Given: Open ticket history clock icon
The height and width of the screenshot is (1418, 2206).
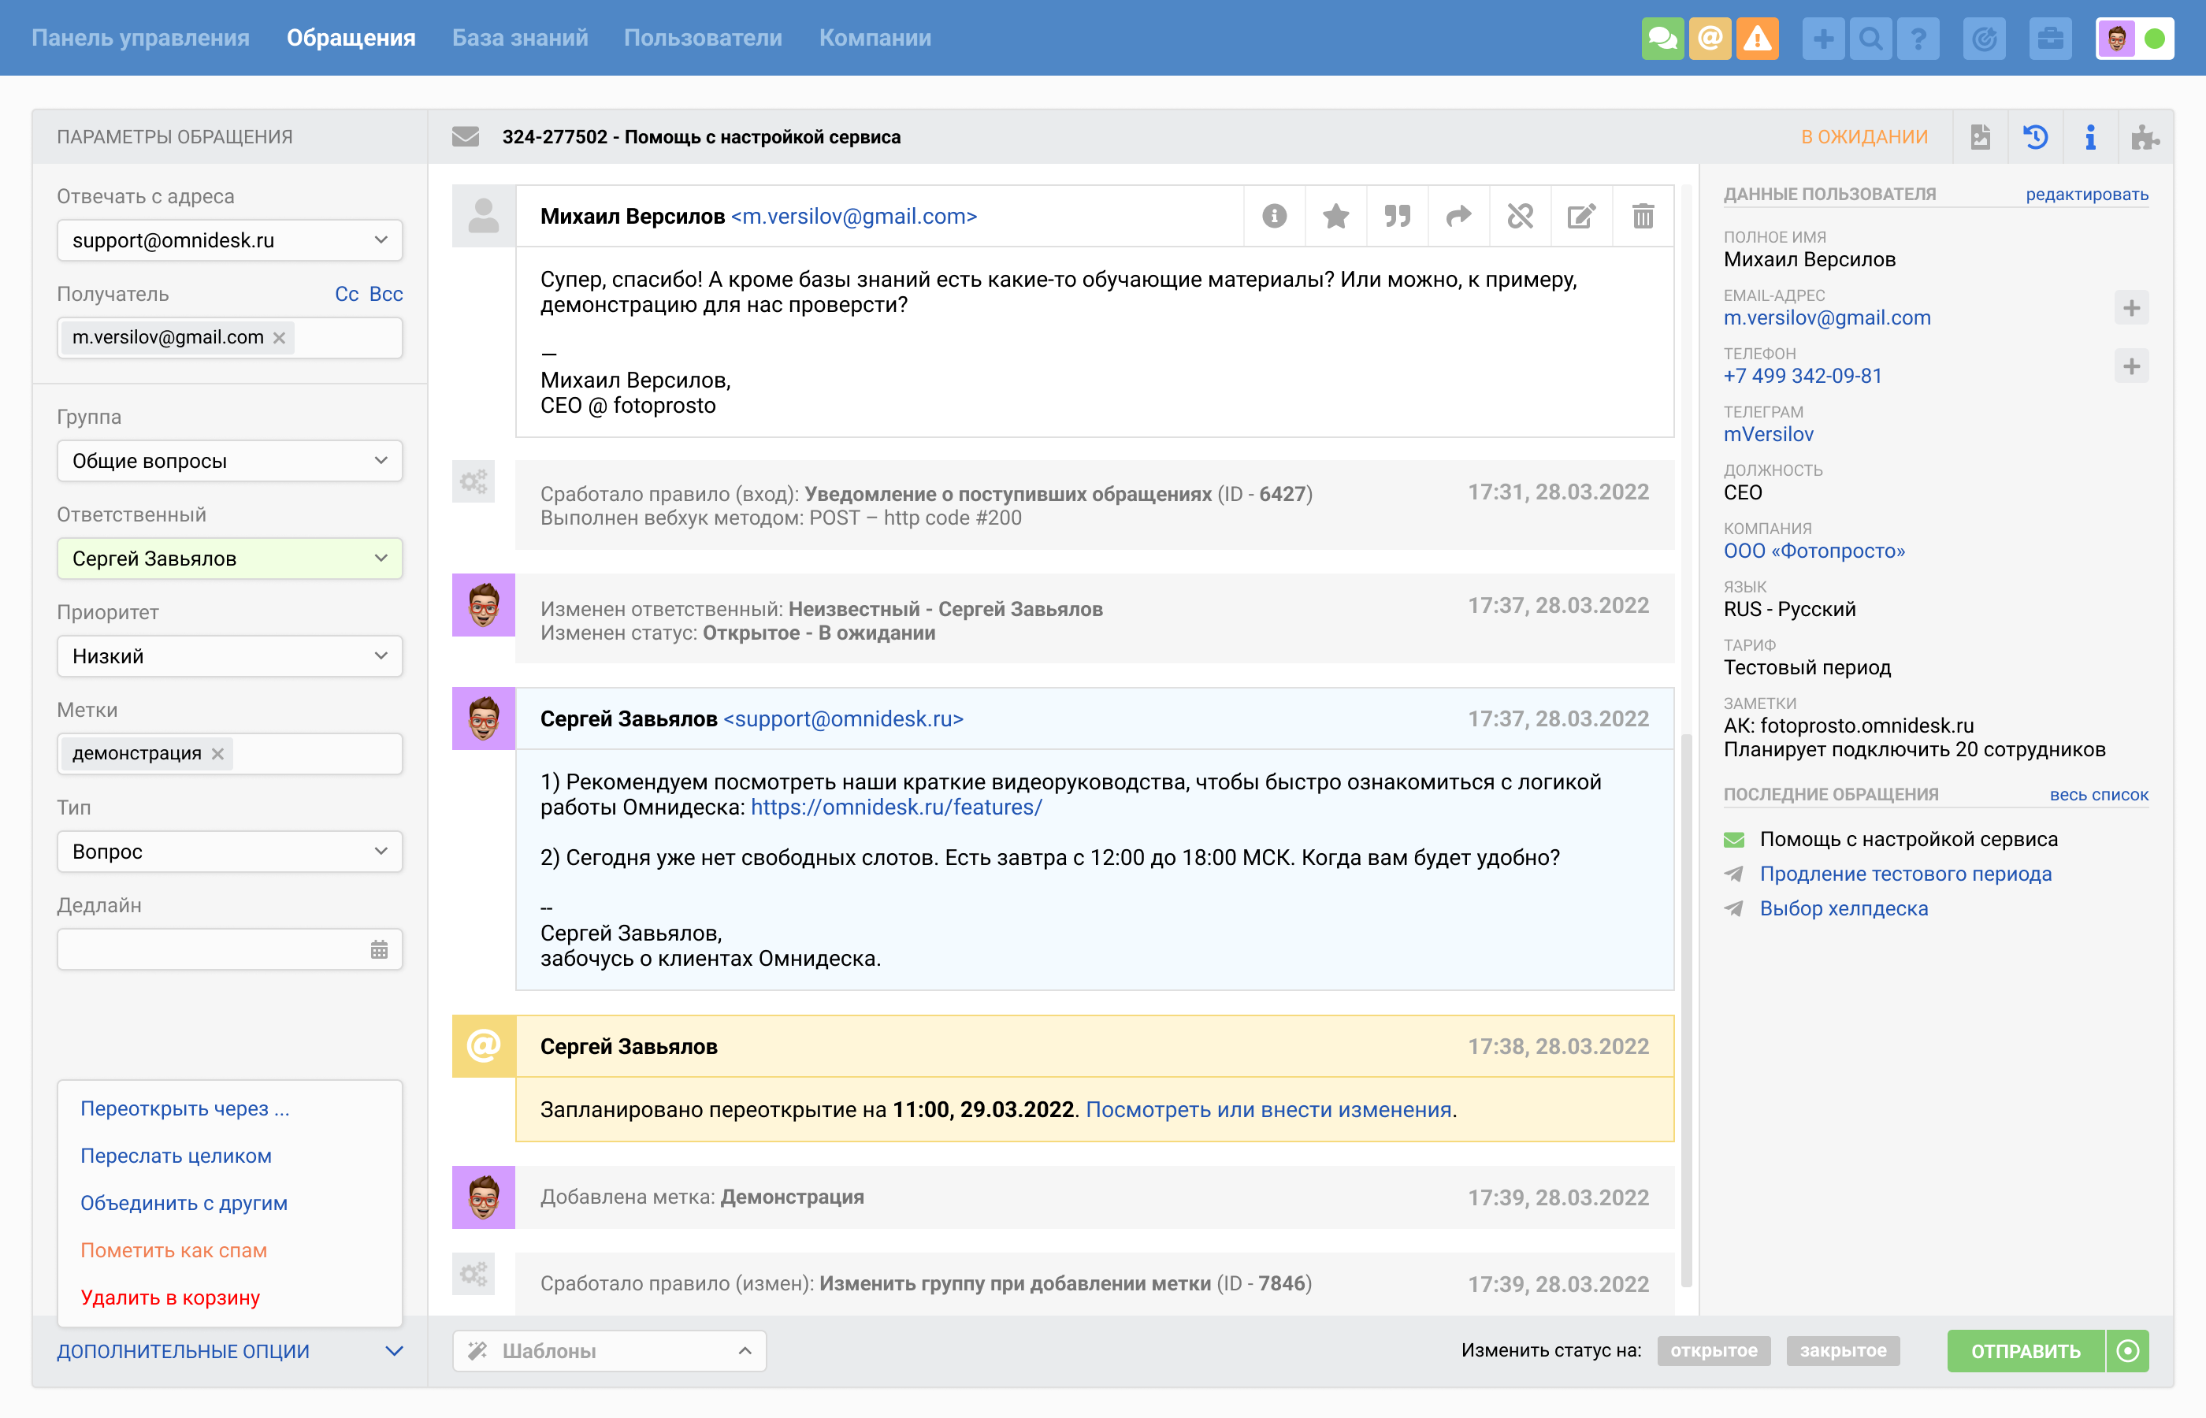Looking at the screenshot, I should click(2035, 137).
